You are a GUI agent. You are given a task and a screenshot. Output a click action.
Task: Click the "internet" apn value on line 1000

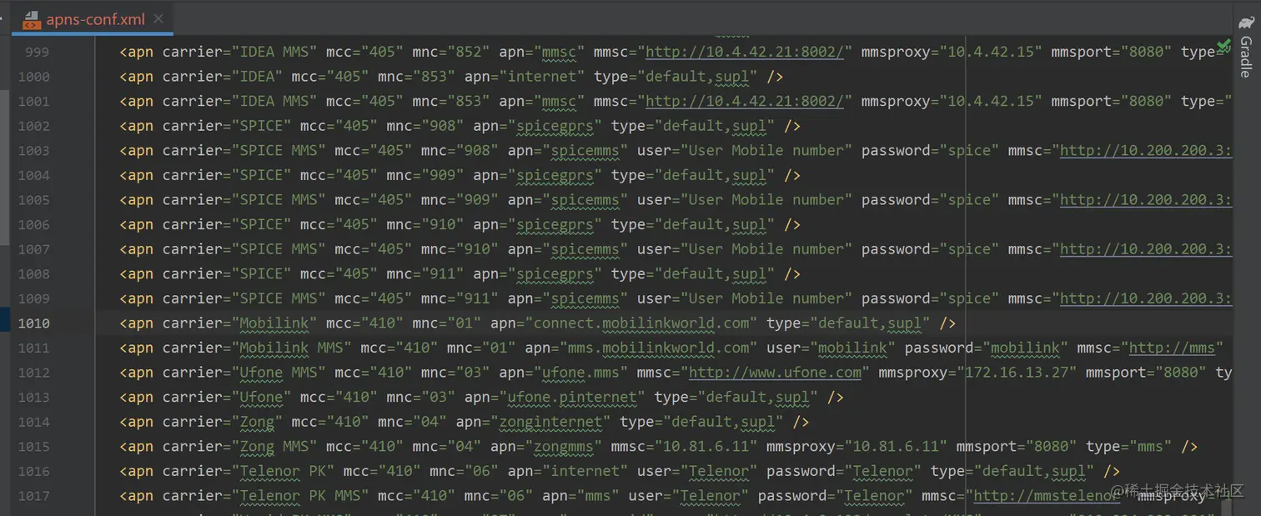click(542, 77)
